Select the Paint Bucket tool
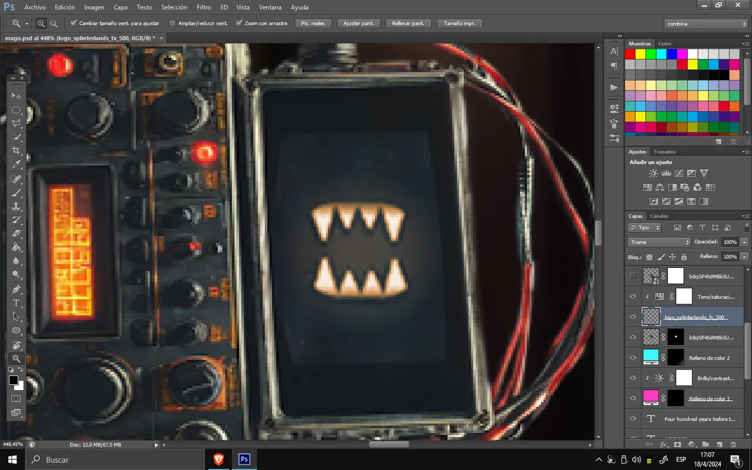This screenshot has height=470, width=752. [16, 247]
